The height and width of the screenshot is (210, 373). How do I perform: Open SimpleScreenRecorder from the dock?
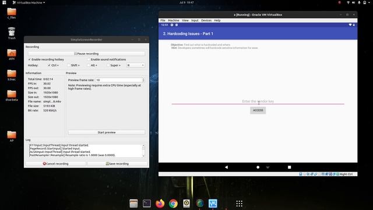click(186, 204)
